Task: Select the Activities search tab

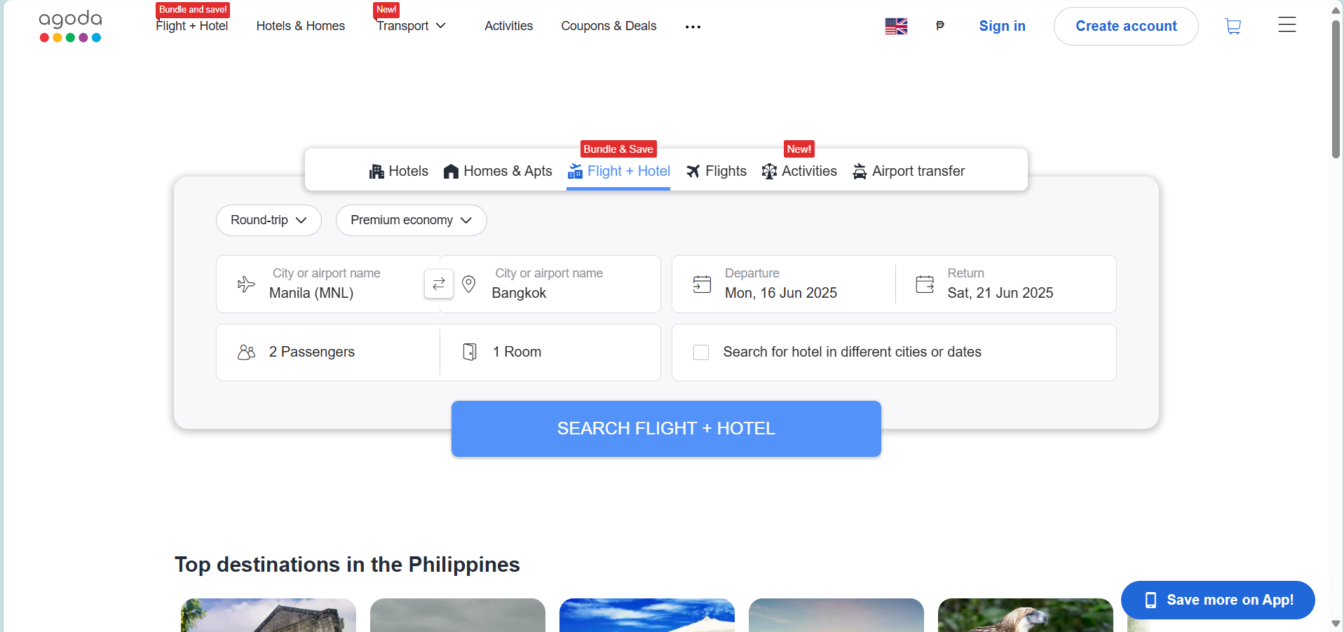Action: click(x=799, y=171)
